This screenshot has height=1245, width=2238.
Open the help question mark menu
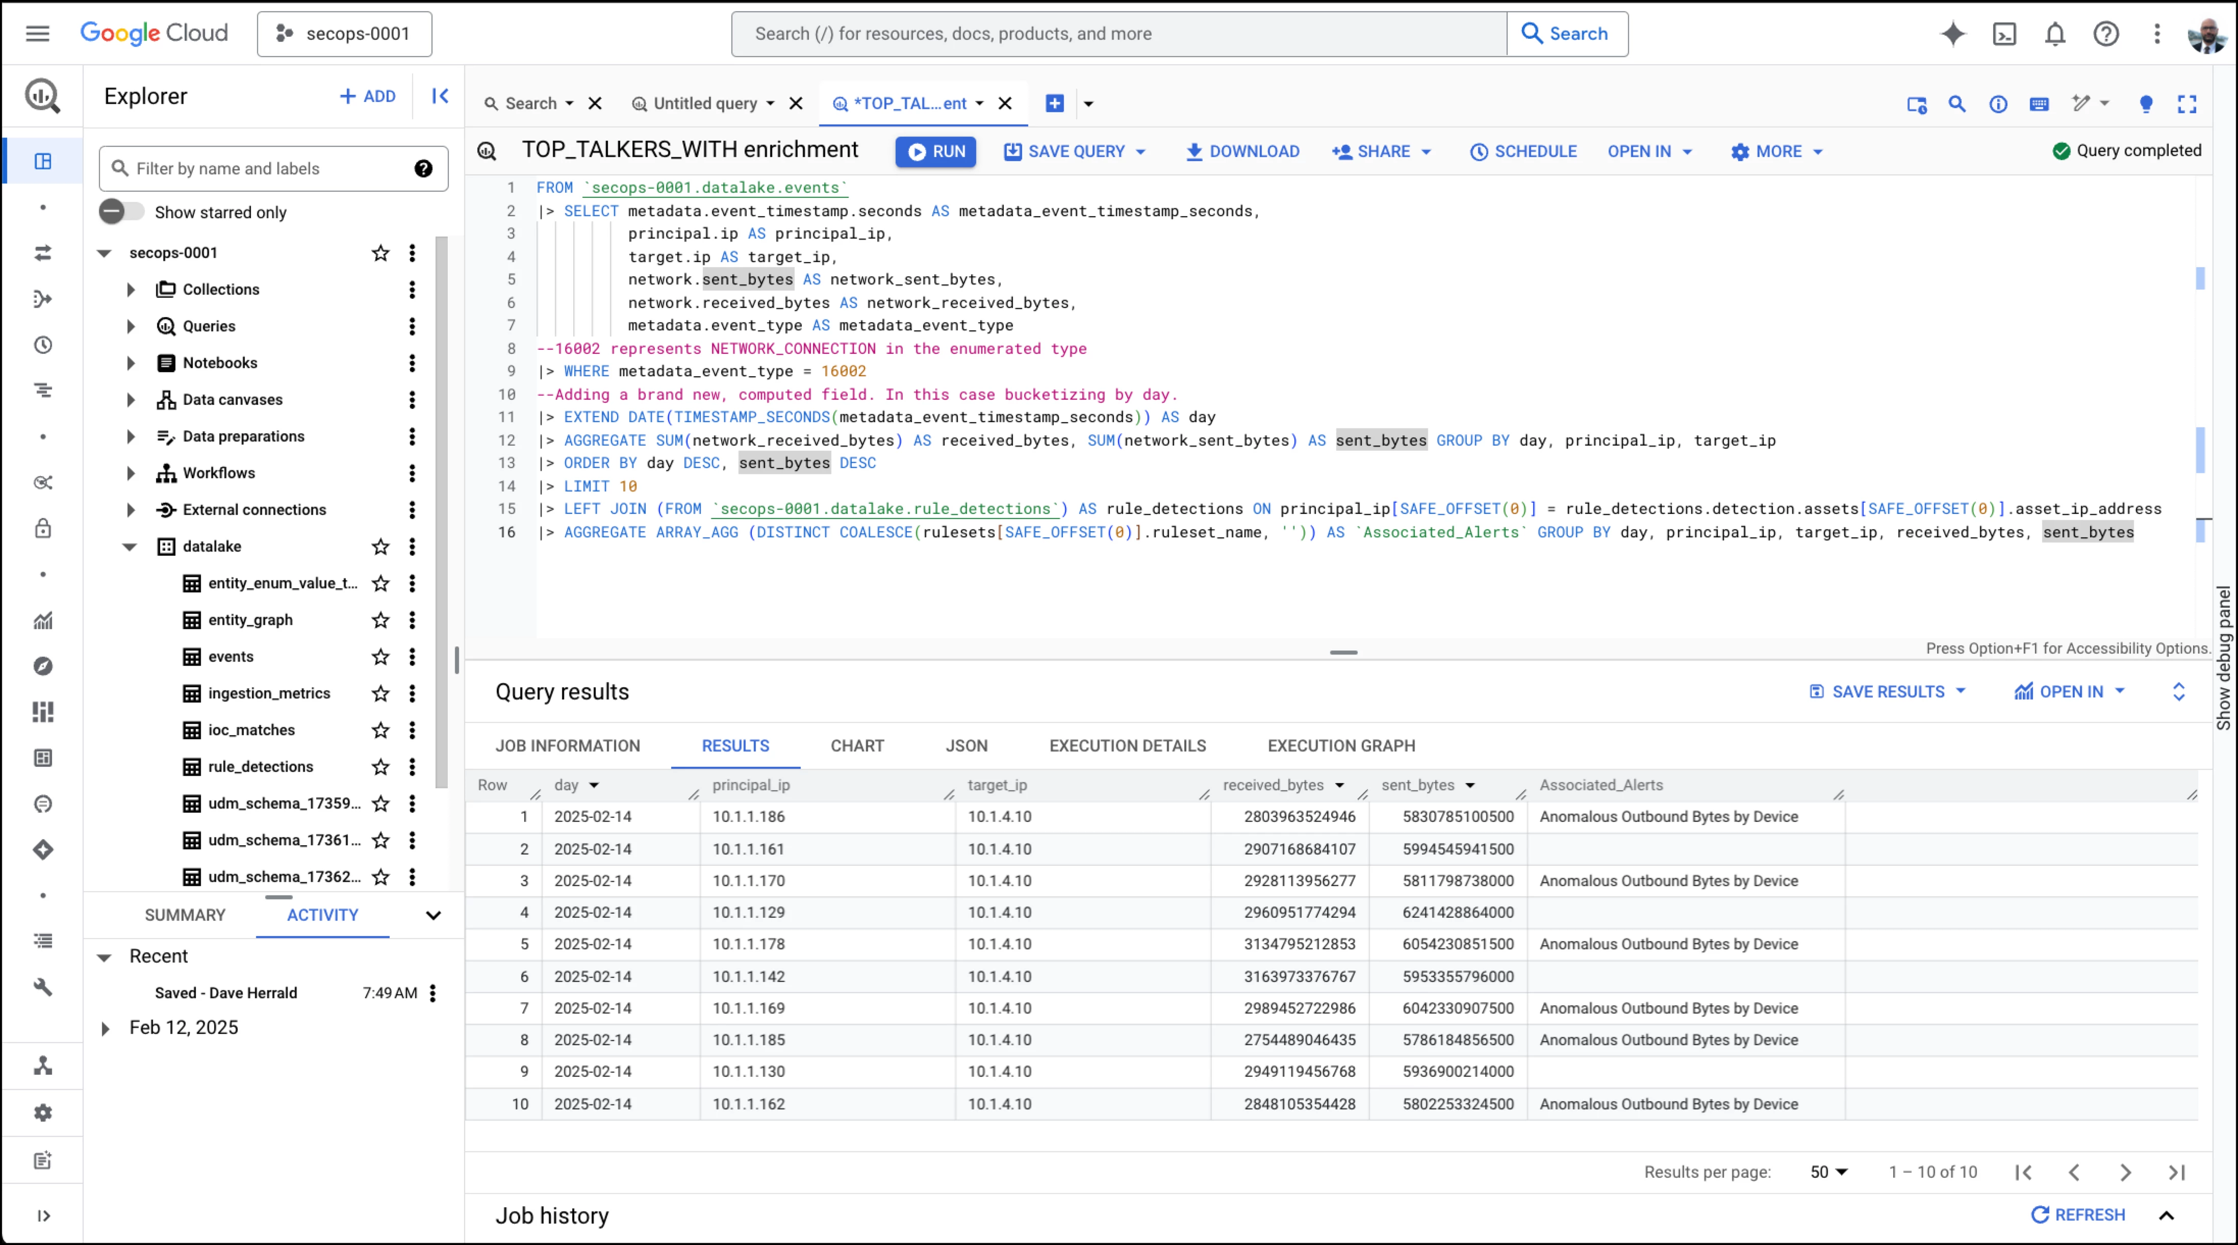coord(2106,34)
